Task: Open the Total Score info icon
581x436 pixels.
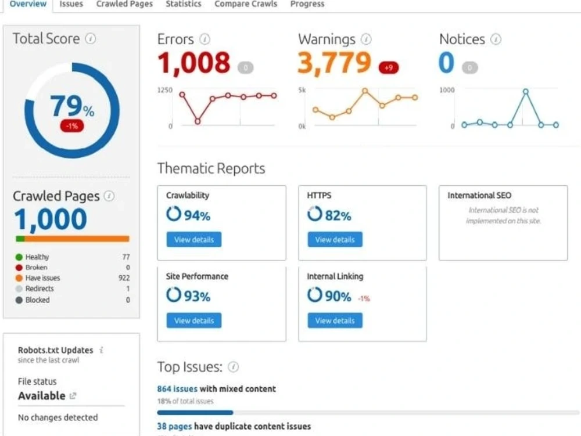Action: point(91,38)
